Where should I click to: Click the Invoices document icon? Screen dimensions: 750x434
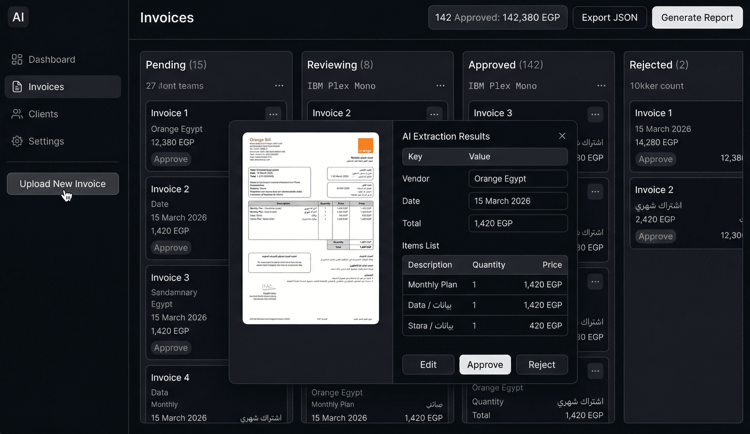click(x=17, y=87)
